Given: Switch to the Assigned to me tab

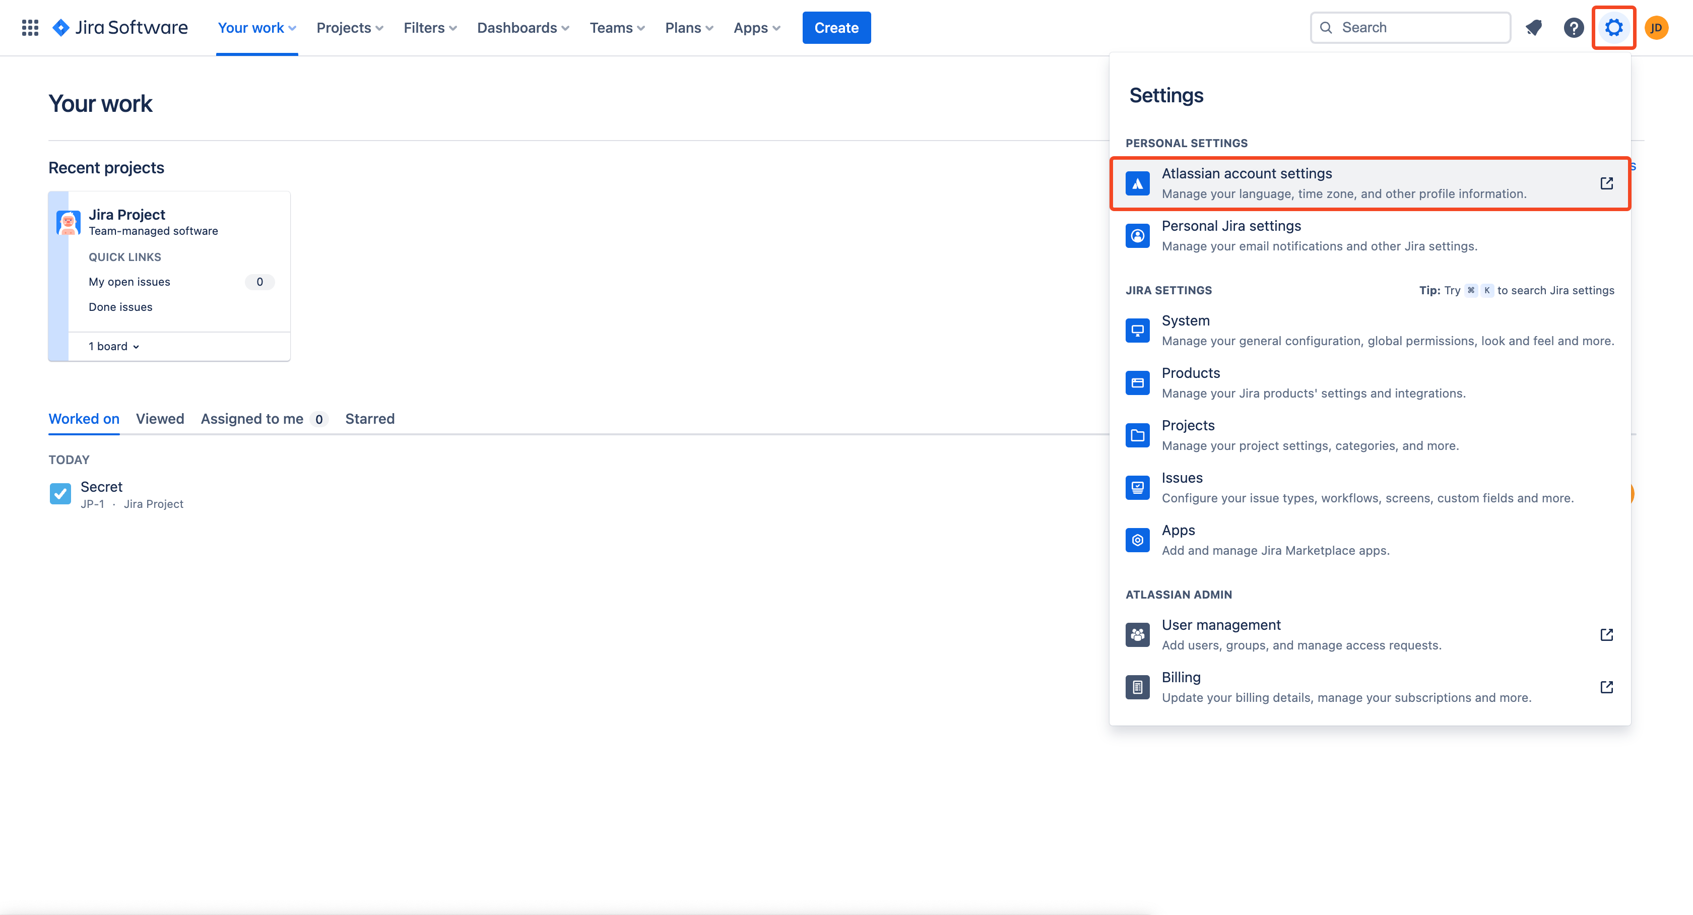Looking at the screenshot, I should tap(264, 419).
